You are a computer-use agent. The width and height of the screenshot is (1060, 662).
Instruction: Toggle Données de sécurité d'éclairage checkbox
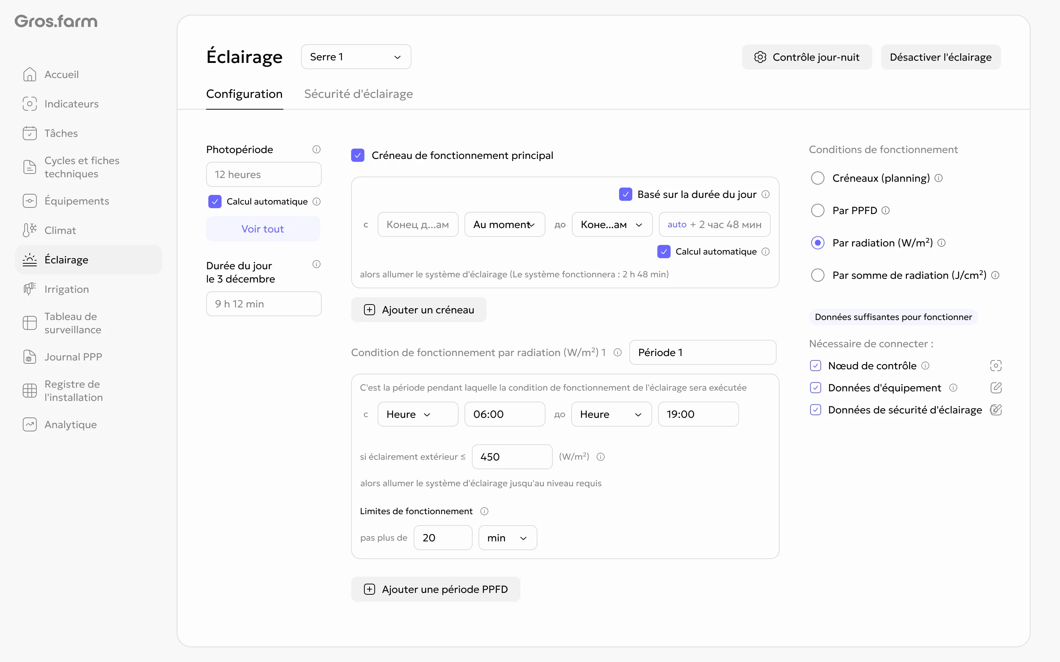click(815, 410)
